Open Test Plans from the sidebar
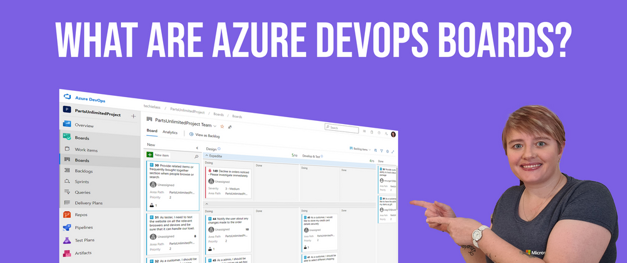The height and width of the screenshot is (263, 627). point(85,240)
